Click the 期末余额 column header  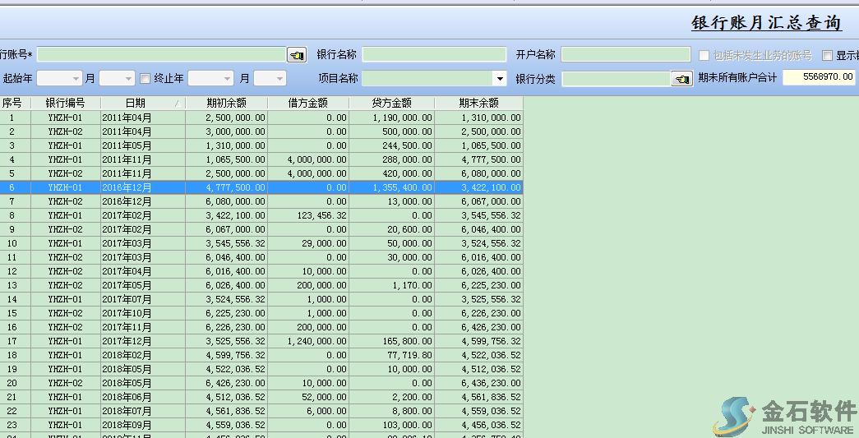point(478,104)
